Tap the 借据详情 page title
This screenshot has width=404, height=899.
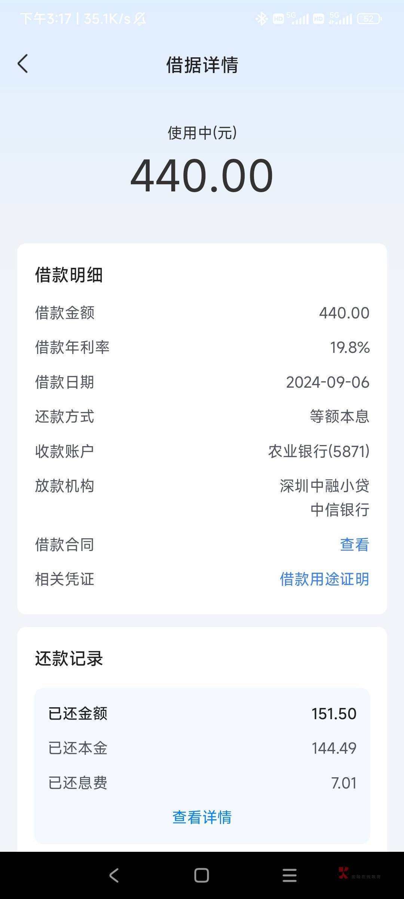tap(202, 65)
